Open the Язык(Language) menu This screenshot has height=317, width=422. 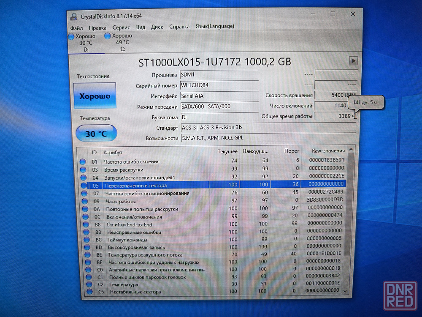click(214, 26)
